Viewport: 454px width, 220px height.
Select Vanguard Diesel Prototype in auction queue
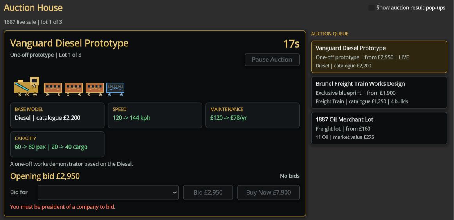pos(379,57)
